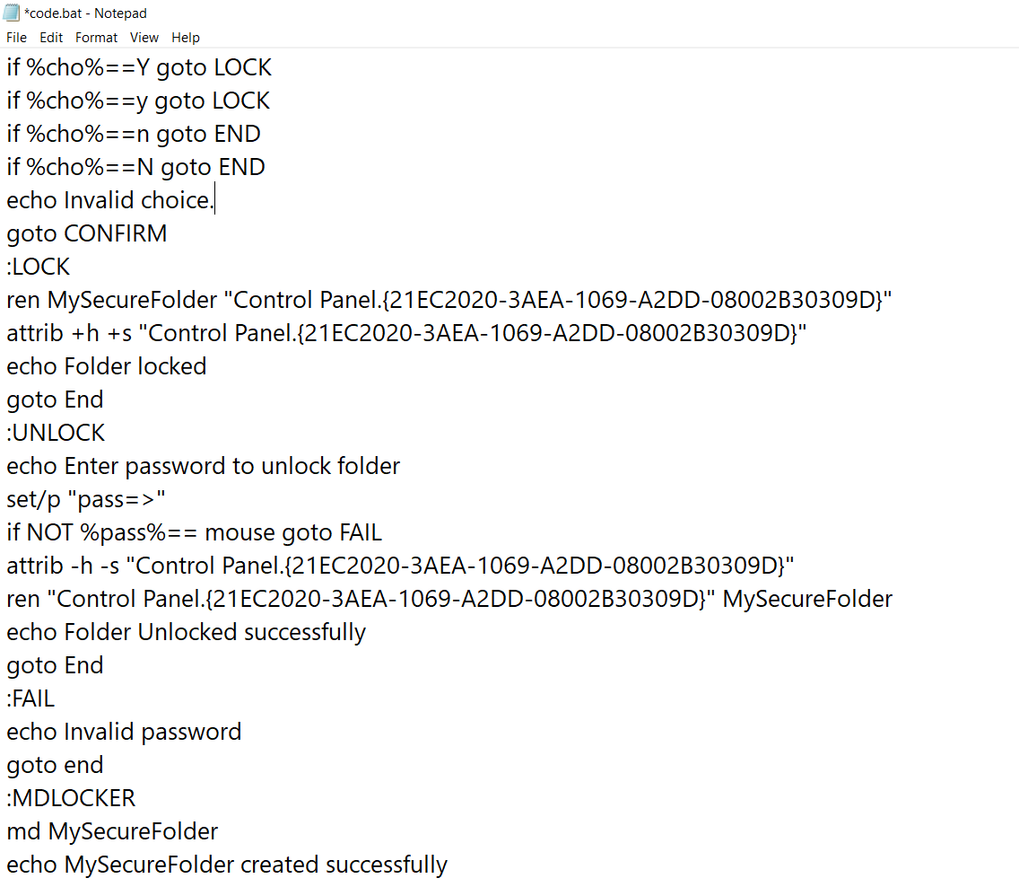Click on 'goto CONFIRM' line
The image size is (1019, 887).
tap(86, 233)
